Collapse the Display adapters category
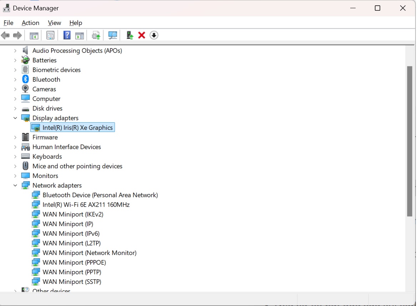Screen dimensions: 418x306 [15, 118]
